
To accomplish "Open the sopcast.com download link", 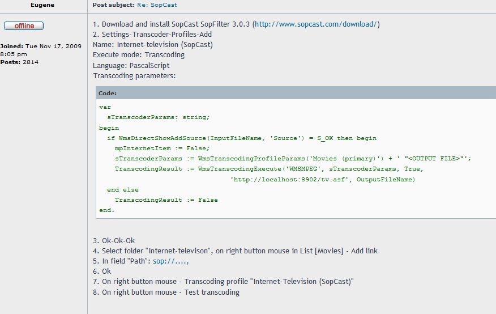I will pyautogui.click(x=316, y=24).
